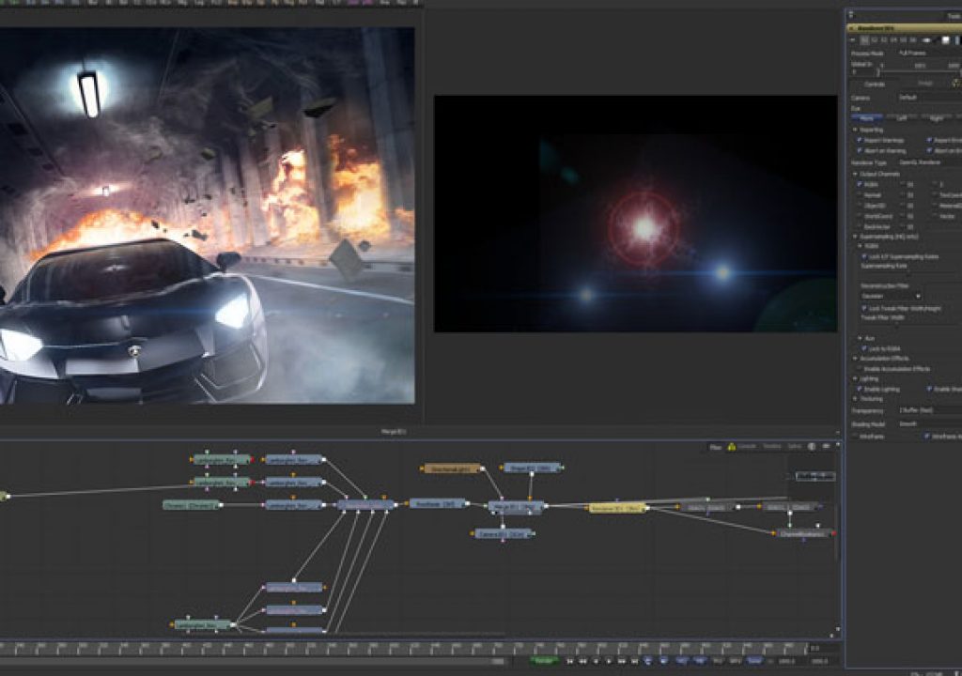Toggle Lock X/Y Supersampling Rate checkbox

864,256
